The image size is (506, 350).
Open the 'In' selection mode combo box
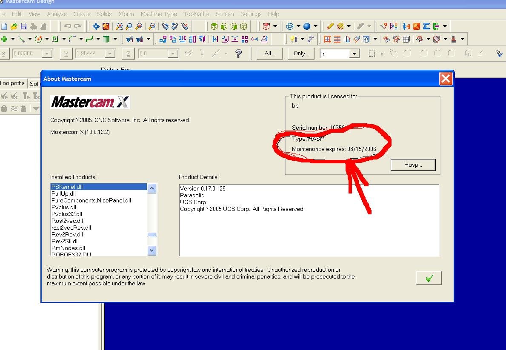coord(340,54)
